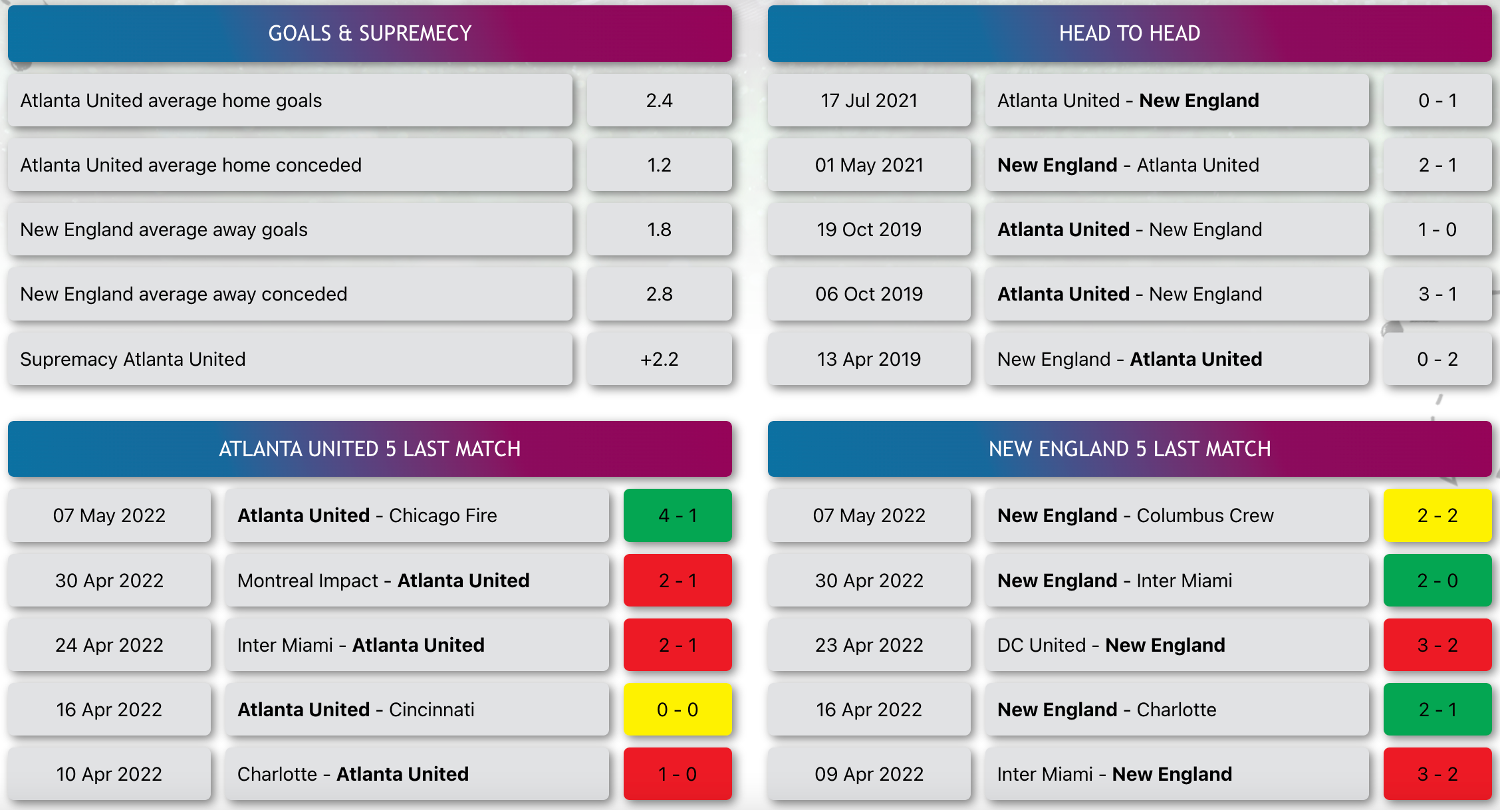Screen dimensions: 1500x810
Task: Select New England - Columbus Crew match
Action: click(x=1177, y=515)
